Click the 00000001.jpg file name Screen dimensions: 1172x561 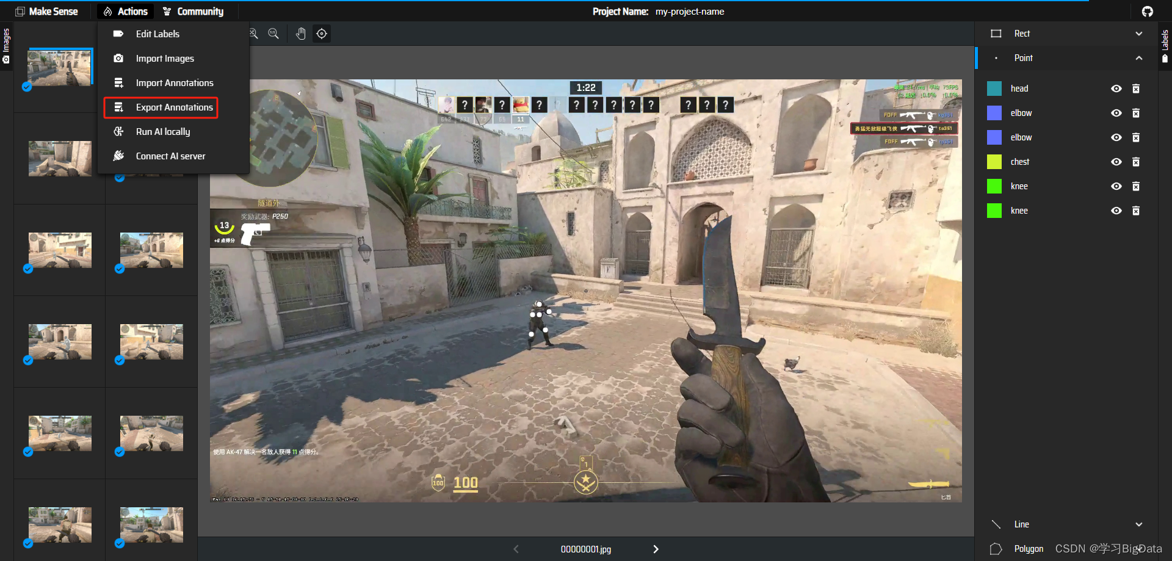(586, 549)
